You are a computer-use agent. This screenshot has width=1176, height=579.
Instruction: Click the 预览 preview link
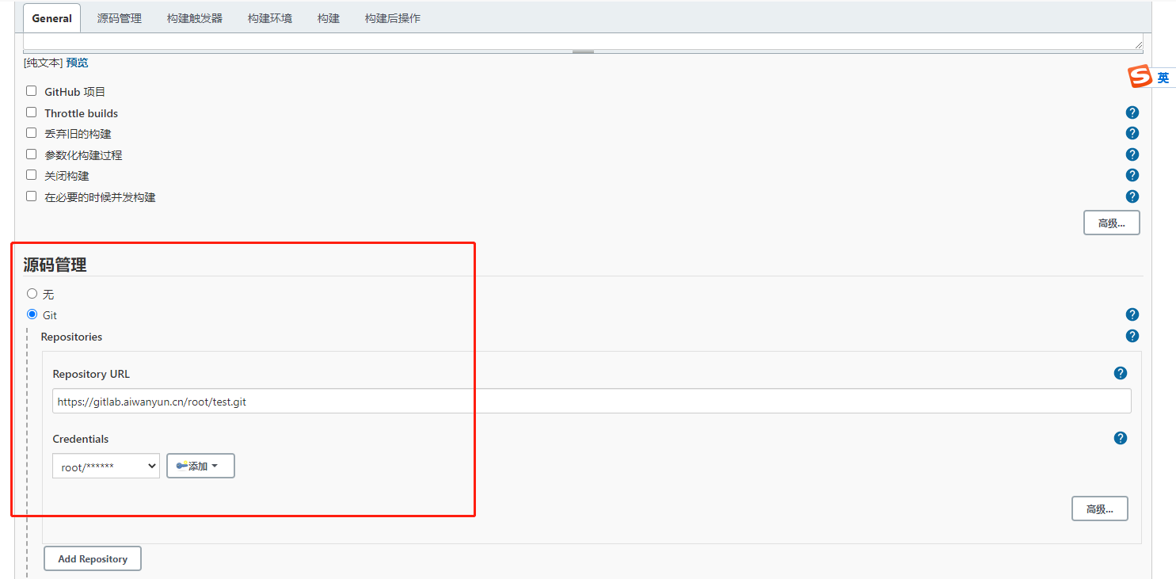click(77, 63)
